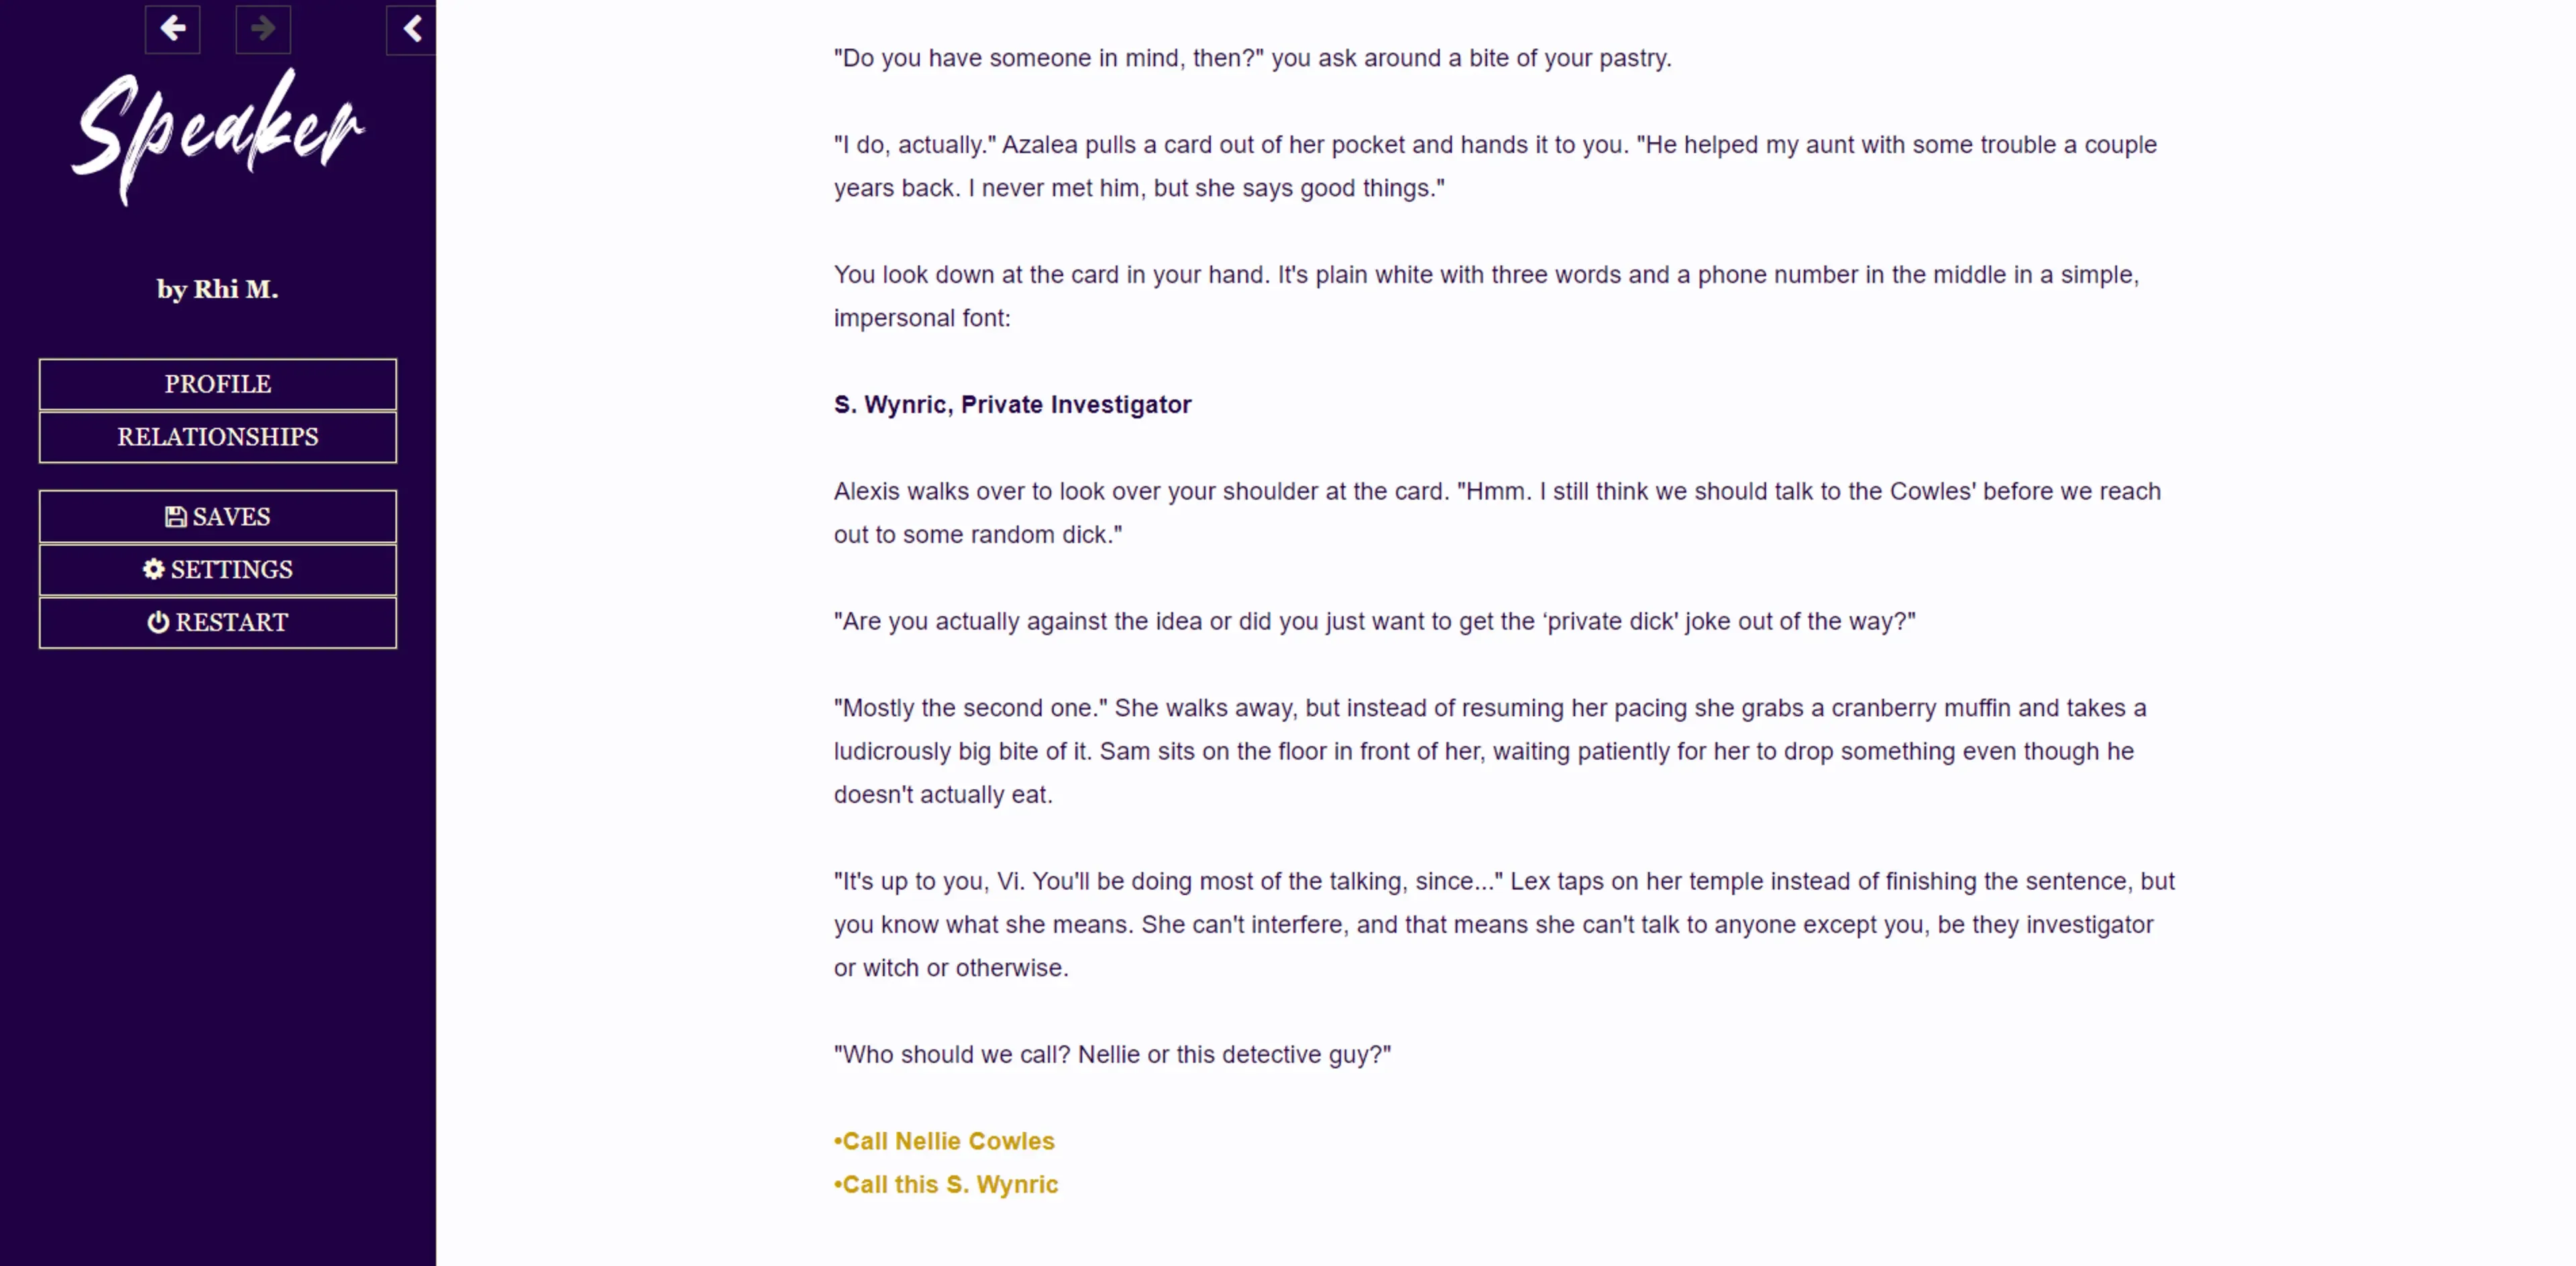
Task: Open the Profile menu
Action: coord(218,384)
